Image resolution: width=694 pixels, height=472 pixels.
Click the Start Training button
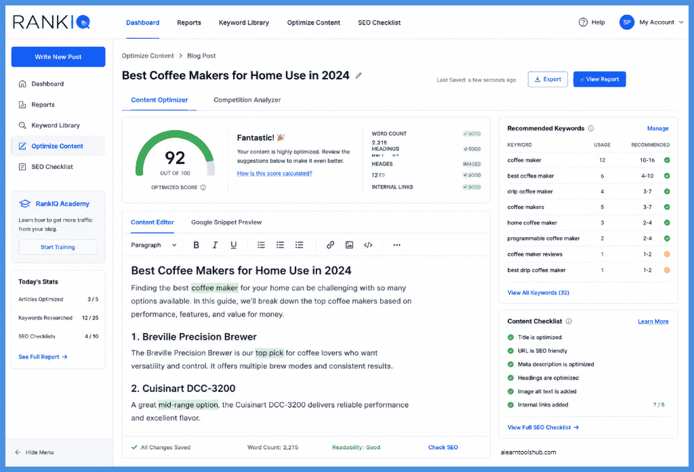click(x=58, y=247)
